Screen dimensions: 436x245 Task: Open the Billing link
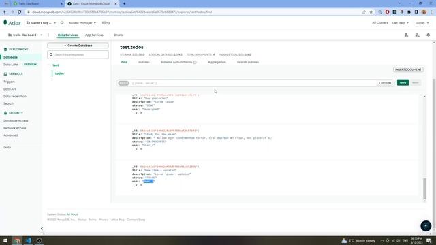tap(106, 22)
